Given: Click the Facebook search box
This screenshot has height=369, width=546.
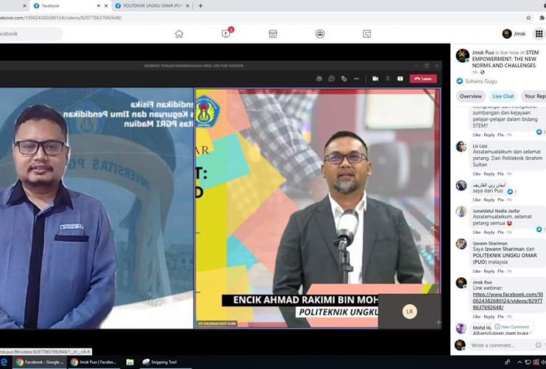Looking at the screenshot, I should point(31,34).
